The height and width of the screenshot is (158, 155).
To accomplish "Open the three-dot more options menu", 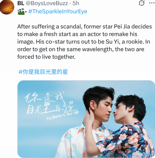I will click(x=152, y=3).
